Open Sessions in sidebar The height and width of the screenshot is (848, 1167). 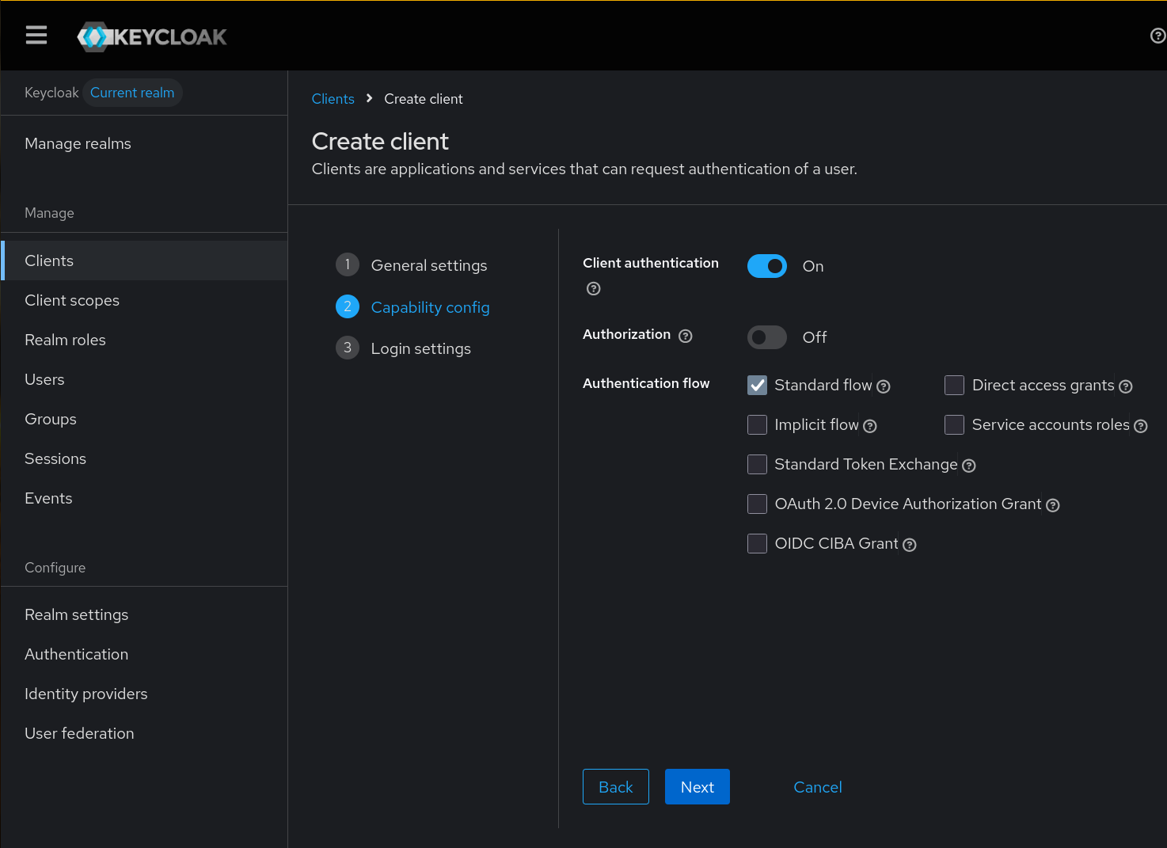(144, 458)
